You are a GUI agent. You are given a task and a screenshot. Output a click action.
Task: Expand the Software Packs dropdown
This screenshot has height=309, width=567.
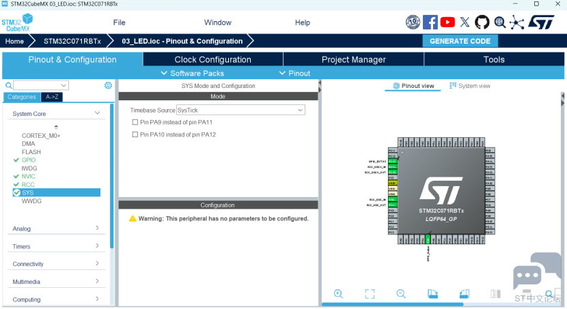(193, 73)
